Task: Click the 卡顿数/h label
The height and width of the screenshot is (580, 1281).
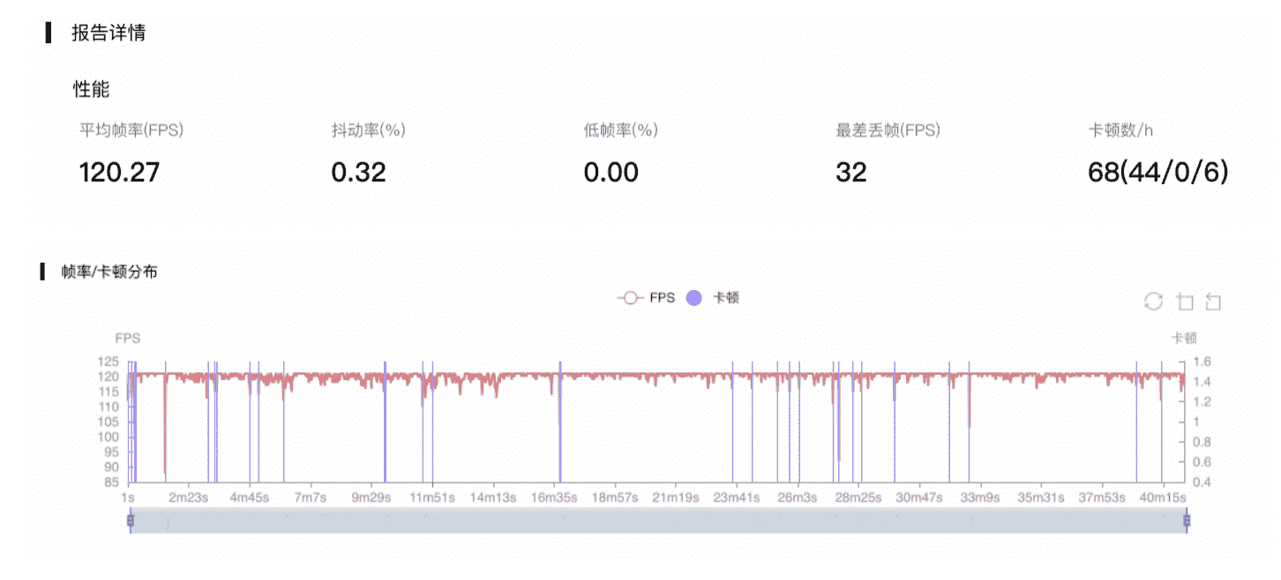Action: pos(1121,130)
